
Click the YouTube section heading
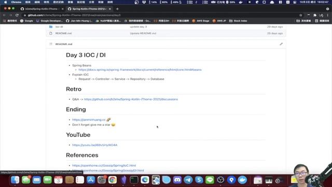coord(78,135)
